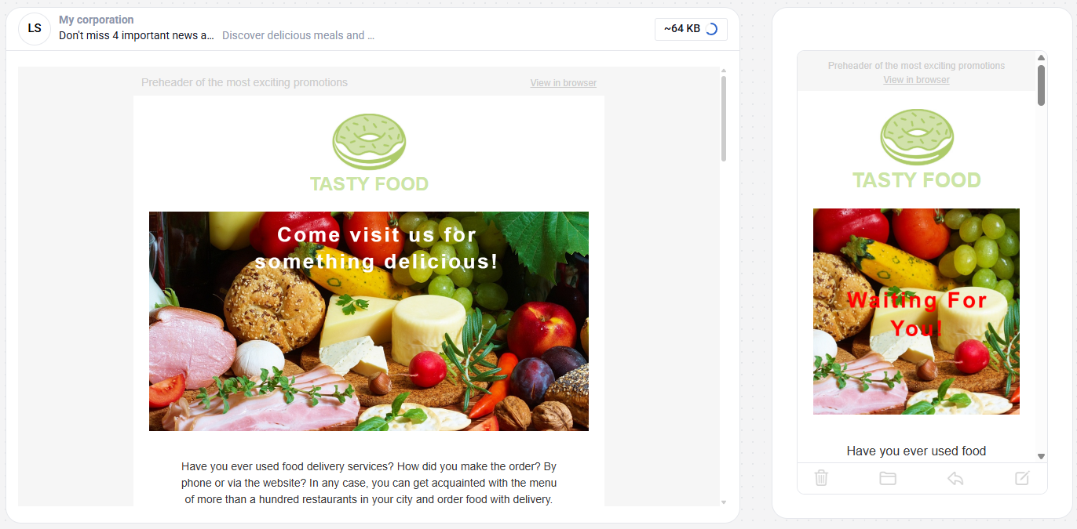The width and height of the screenshot is (1077, 529).
Task: Click the My corporation sender name
Action: click(96, 20)
